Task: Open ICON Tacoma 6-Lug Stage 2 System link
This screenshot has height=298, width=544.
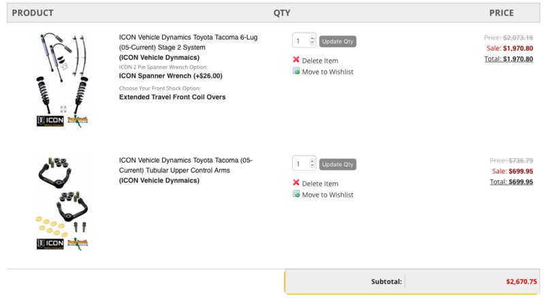Action: click(x=188, y=42)
